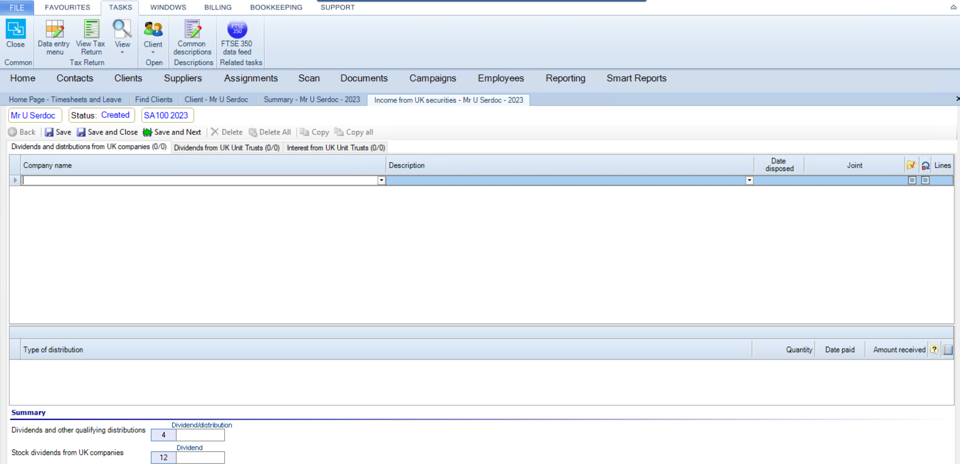Viewport: 960px width, 464px height.
Task: Open Smart Reports in navigation
Action: point(636,78)
